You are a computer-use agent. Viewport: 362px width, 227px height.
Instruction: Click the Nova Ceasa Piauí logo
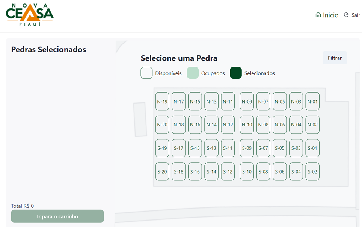pyautogui.click(x=30, y=15)
